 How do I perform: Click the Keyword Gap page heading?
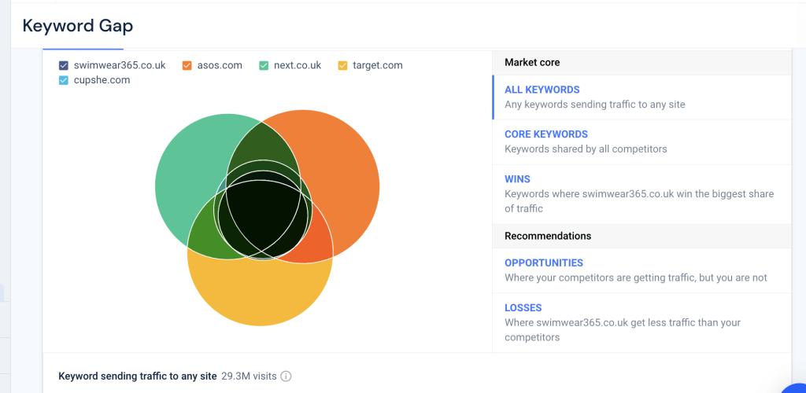point(77,26)
